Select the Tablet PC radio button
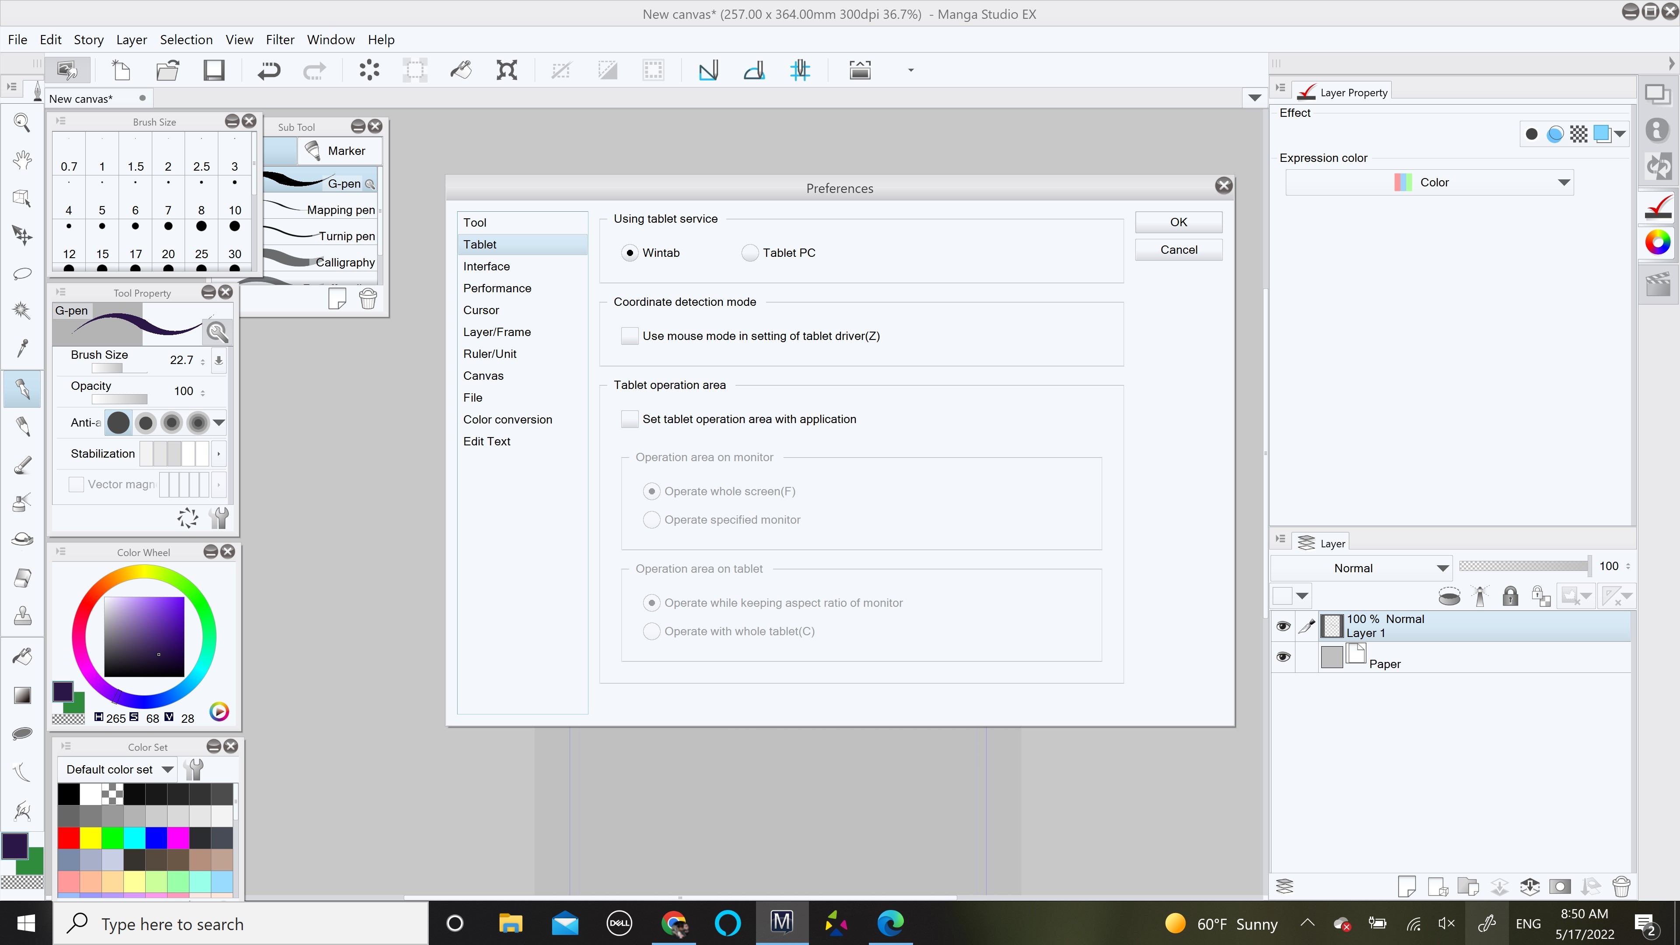 click(x=750, y=253)
